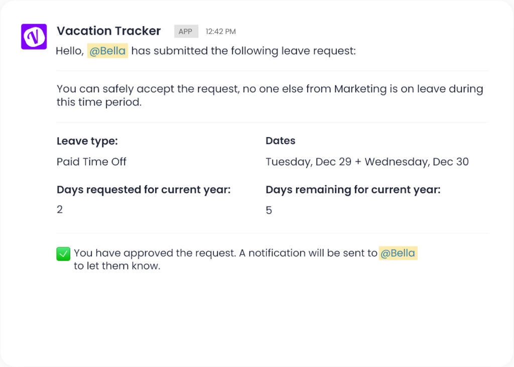Click the Vacation Tracker avatar thumbnail
This screenshot has height=367, width=514.
click(x=33, y=36)
